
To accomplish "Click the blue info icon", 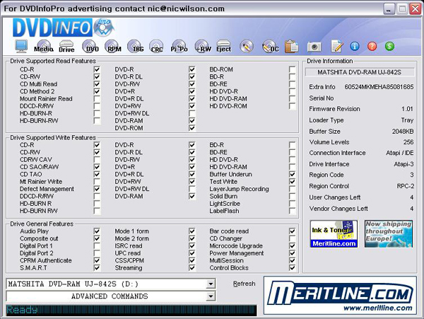I will [x=355, y=47].
